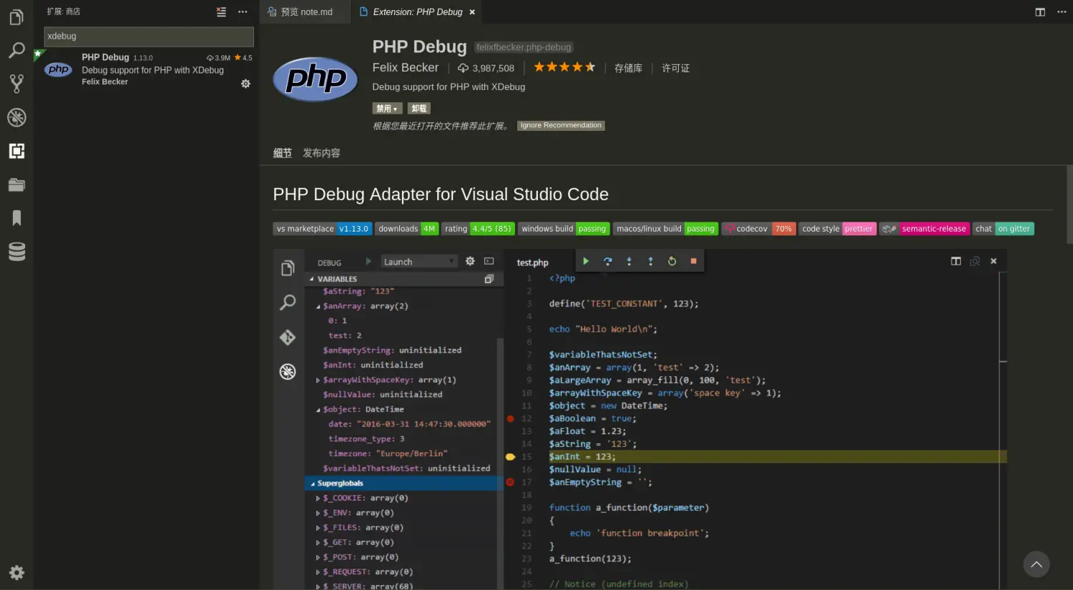This screenshot has height=590, width=1073.
Task: Click Restart icon in README screenshot toolbar
Action: pos(672,261)
